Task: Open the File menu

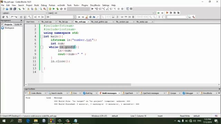Action: point(3,5)
